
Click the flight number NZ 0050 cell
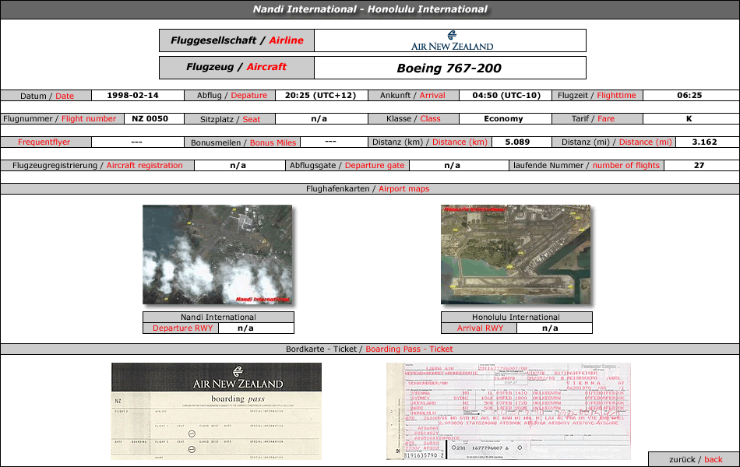pyautogui.click(x=153, y=119)
